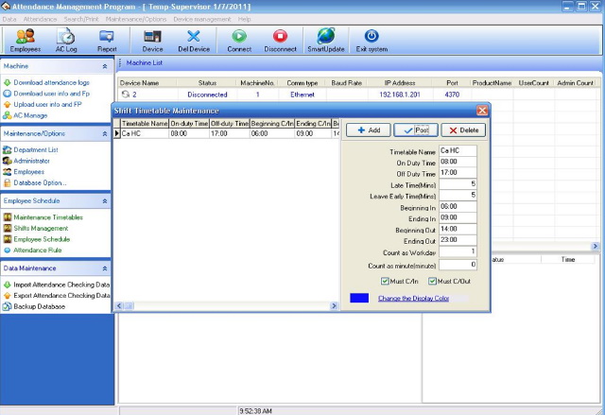Open the Device management menu

tap(201, 19)
